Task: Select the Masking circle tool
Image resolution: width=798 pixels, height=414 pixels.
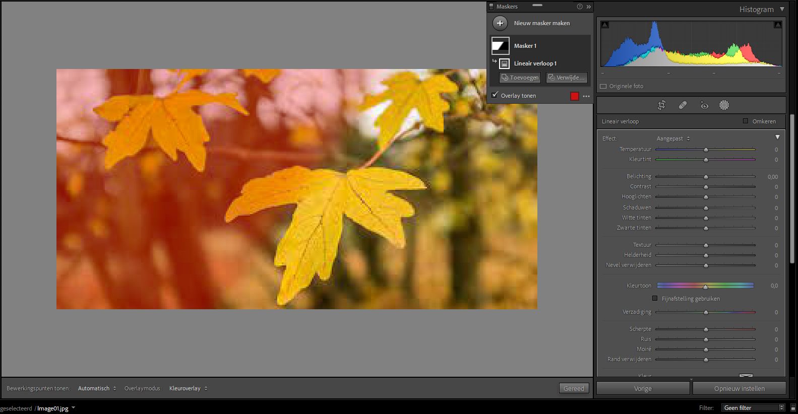Action: click(x=724, y=105)
